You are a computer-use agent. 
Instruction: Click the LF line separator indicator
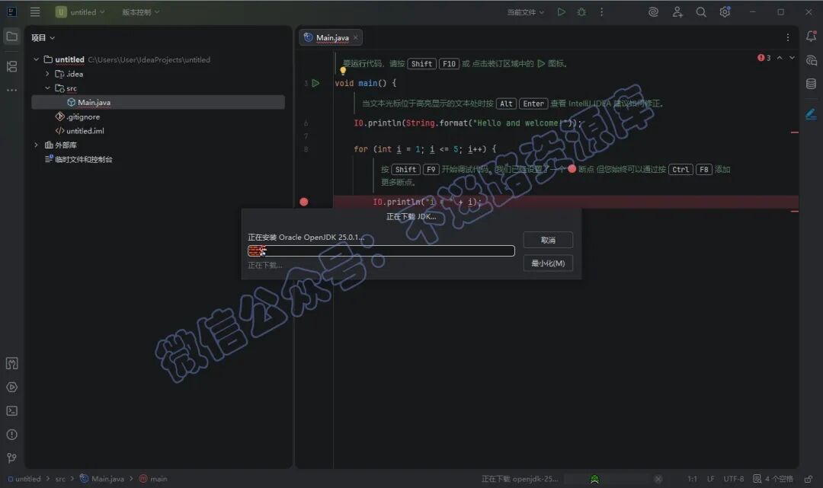coord(710,479)
